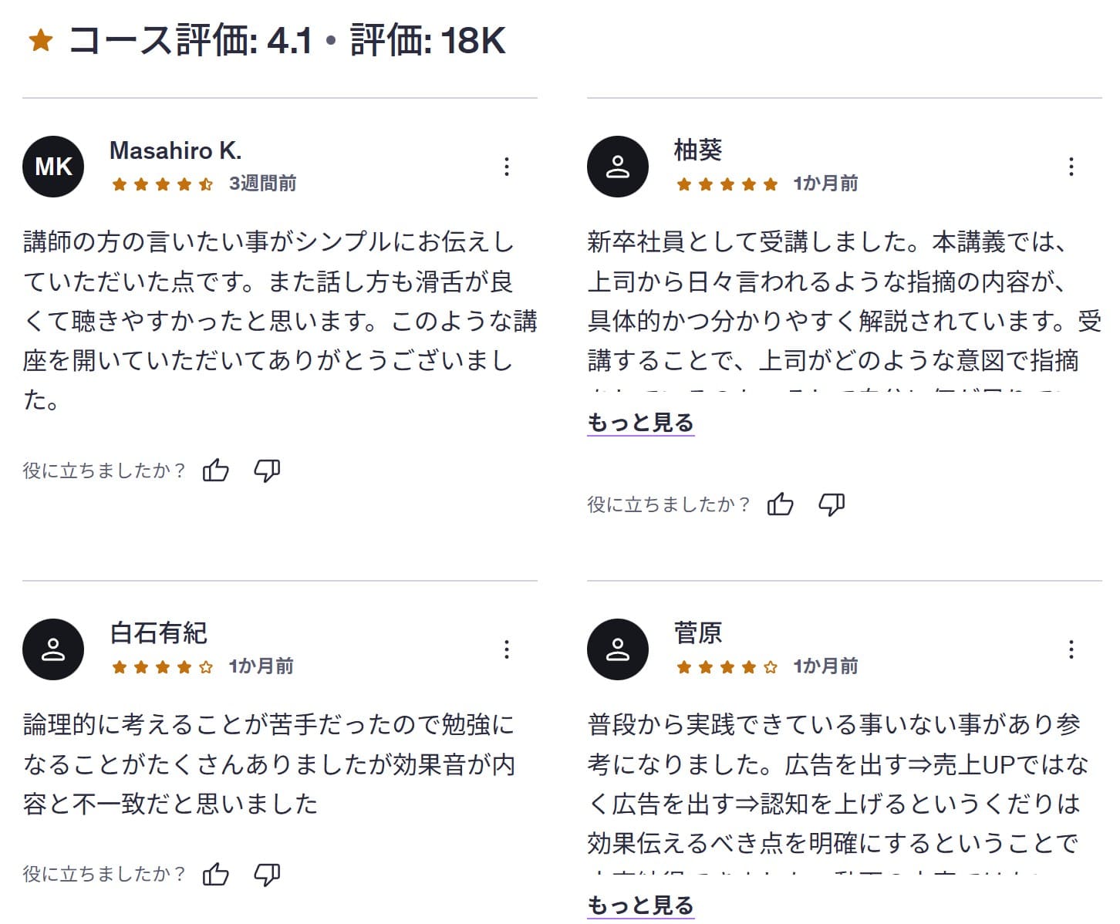Expand 柚葵's review with もっと見る

click(x=641, y=423)
